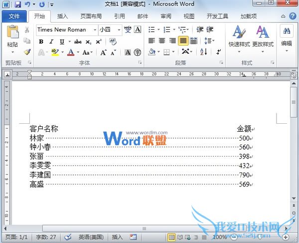Click the vertical scrollbar down arrow

click(x=294, y=198)
